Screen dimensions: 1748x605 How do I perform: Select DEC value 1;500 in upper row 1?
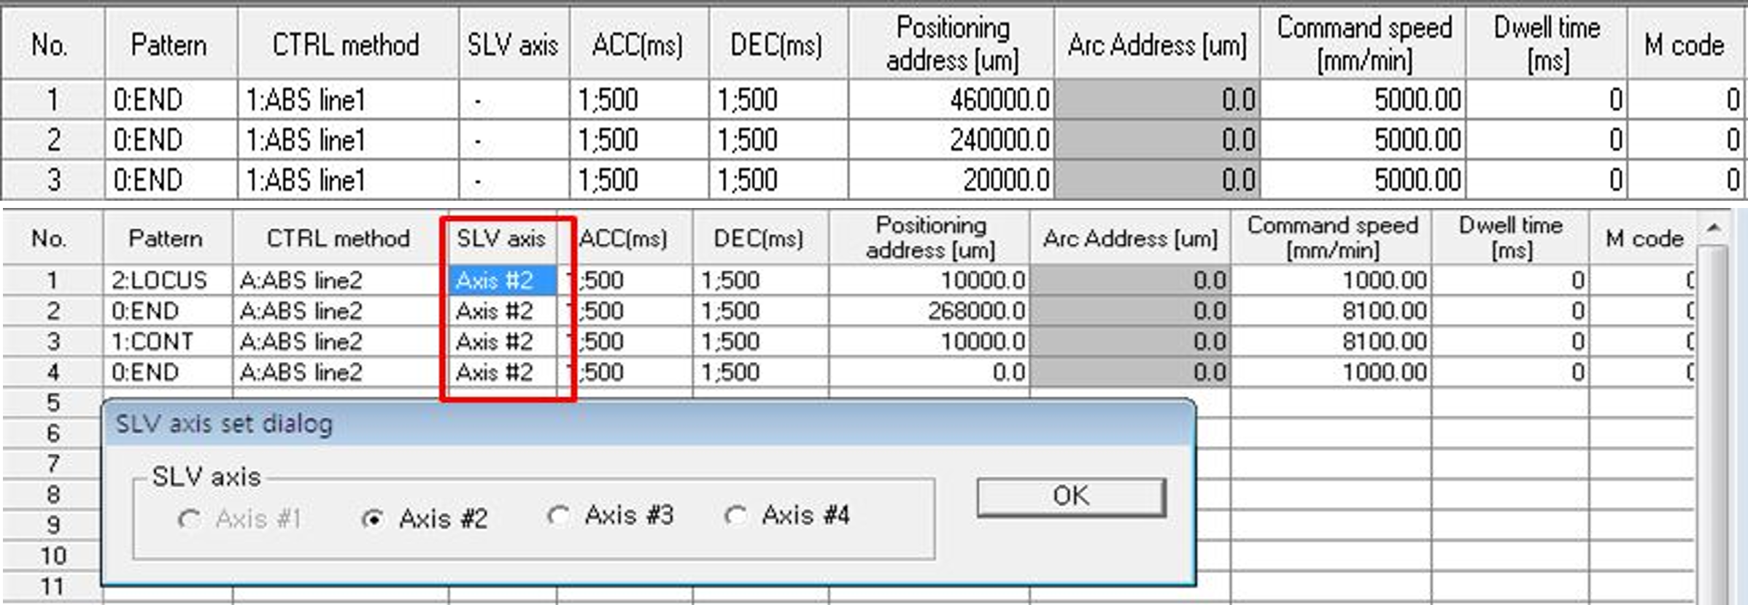[x=778, y=99]
